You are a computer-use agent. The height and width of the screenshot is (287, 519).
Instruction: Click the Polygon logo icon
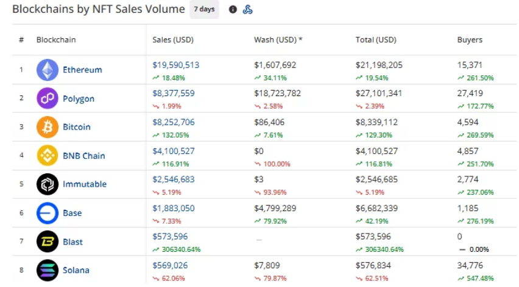[x=48, y=98]
